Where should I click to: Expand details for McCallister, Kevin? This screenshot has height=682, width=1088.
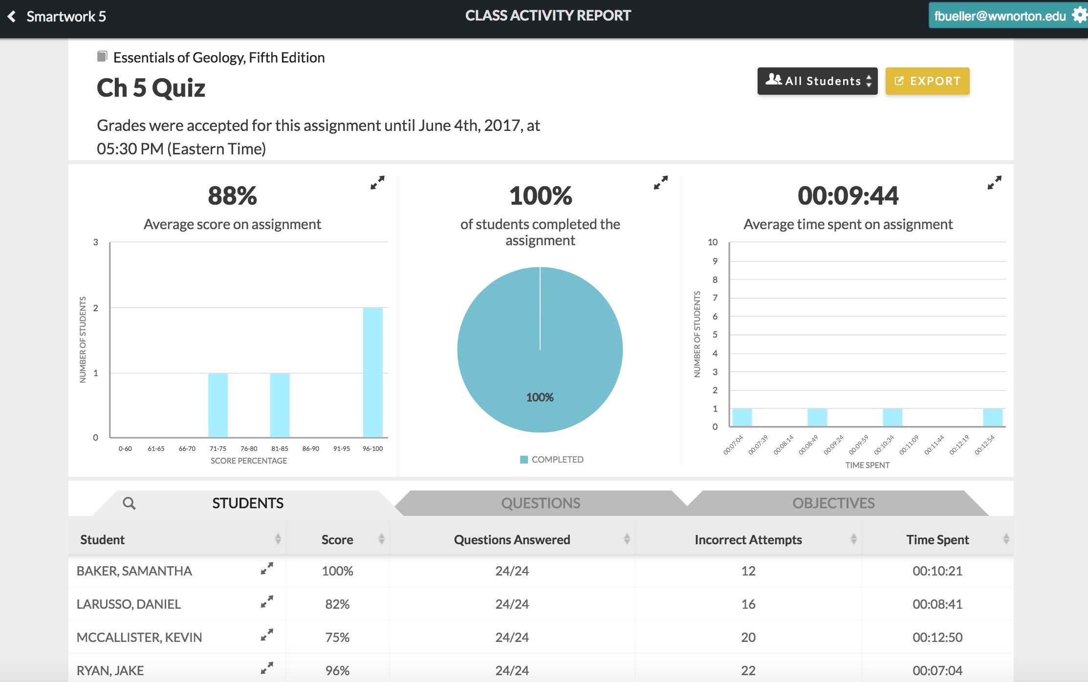tap(267, 635)
